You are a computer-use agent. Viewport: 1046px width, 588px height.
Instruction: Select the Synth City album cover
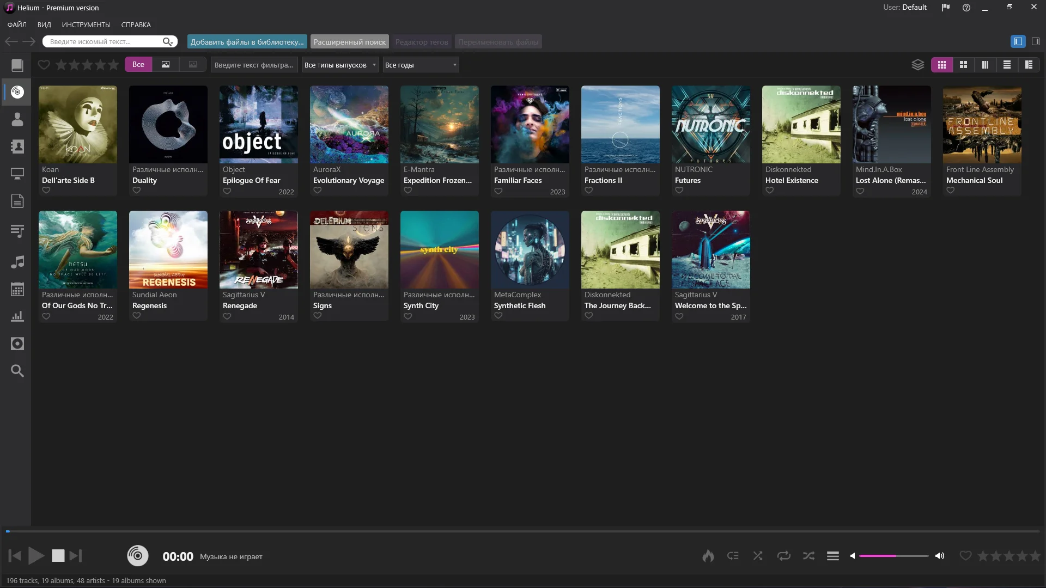click(x=439, y=250)
